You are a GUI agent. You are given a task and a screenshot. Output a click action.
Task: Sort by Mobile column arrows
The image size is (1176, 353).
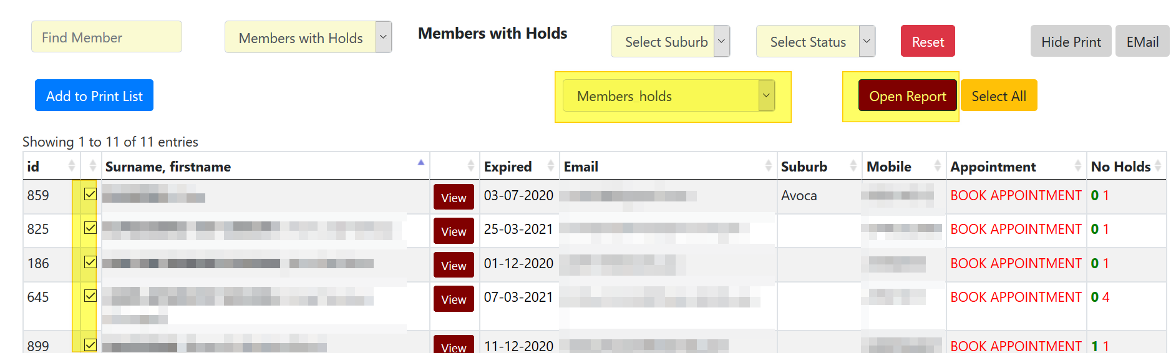click(937, 166)
